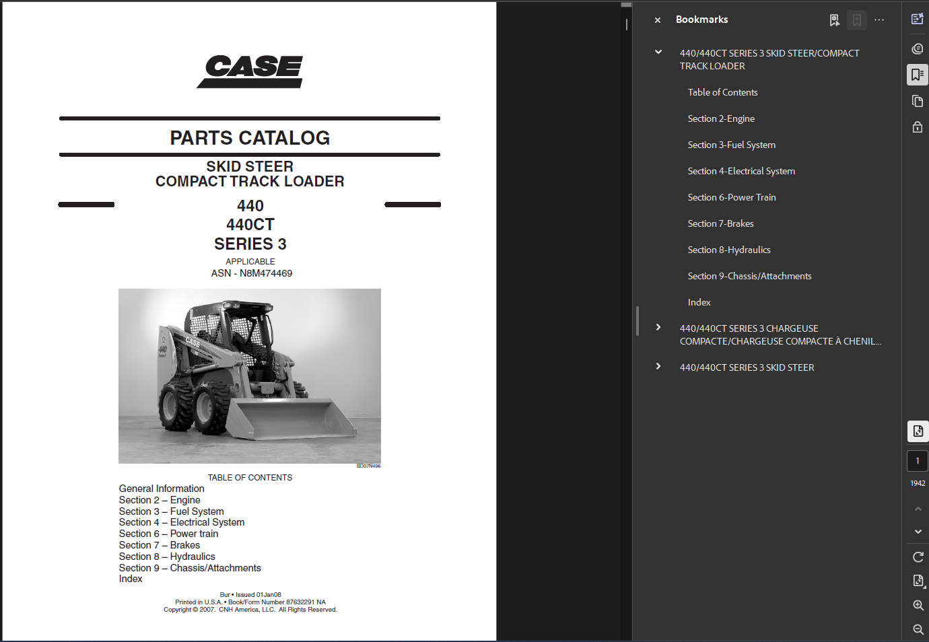Screen dimensions: 929x642
Task: Click the 'COMPACT TRACK LOADER' subtitle
Action: click(x=250, y=182)
